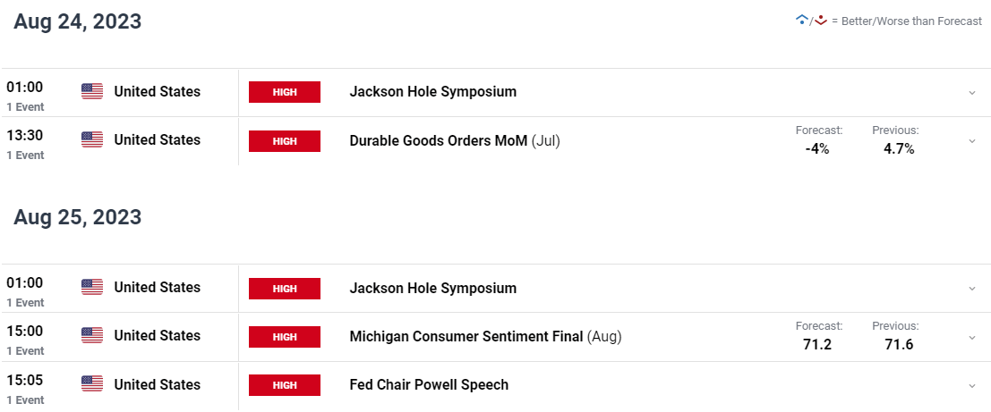Click the red worse-than-forecast legend icon

[820, 21]
